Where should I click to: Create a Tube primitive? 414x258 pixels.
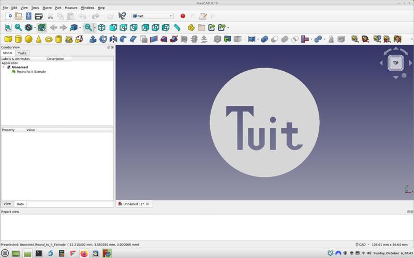(x=58, y=39)
